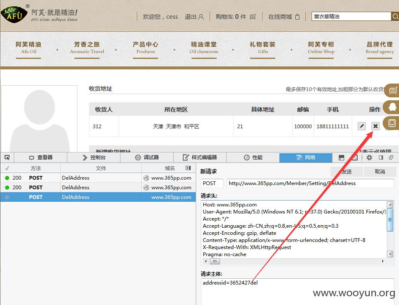Click the phone number 18811111111
The image size is (399, 305).
pyautogui.click(x=332, y=126)
